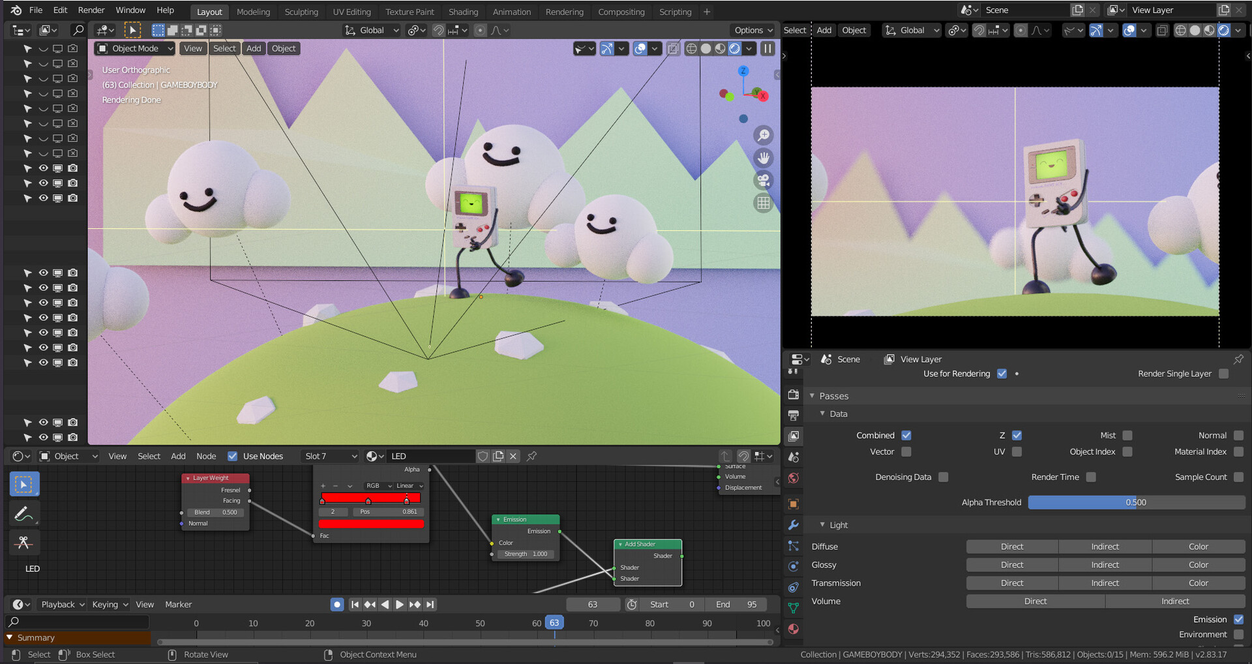The image size is (1252, 664).
Task: Open the Render properties tab
Action: coord(794,395)
